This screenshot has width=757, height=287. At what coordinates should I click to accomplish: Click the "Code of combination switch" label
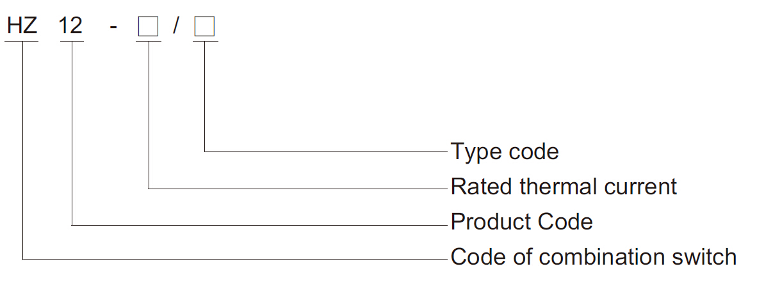pyautogui.click(x=593, y=257)
